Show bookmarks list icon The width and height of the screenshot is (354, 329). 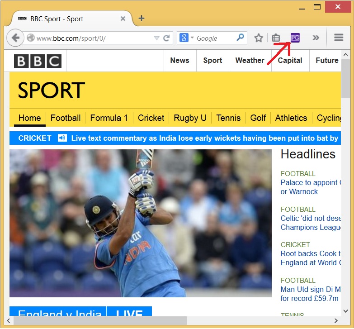(x=276, y=38)
